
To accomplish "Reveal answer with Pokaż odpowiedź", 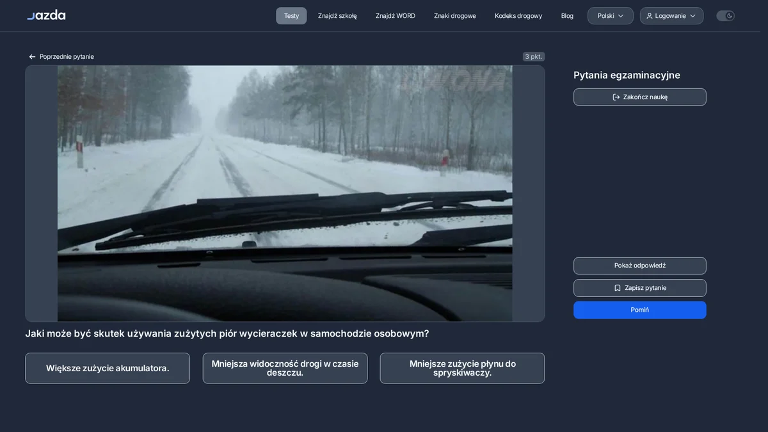I will tap(640, 266).
